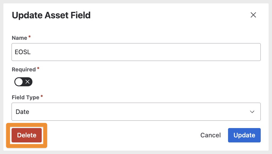Click the "Update Asset Field" dialog title

[51, 15]
